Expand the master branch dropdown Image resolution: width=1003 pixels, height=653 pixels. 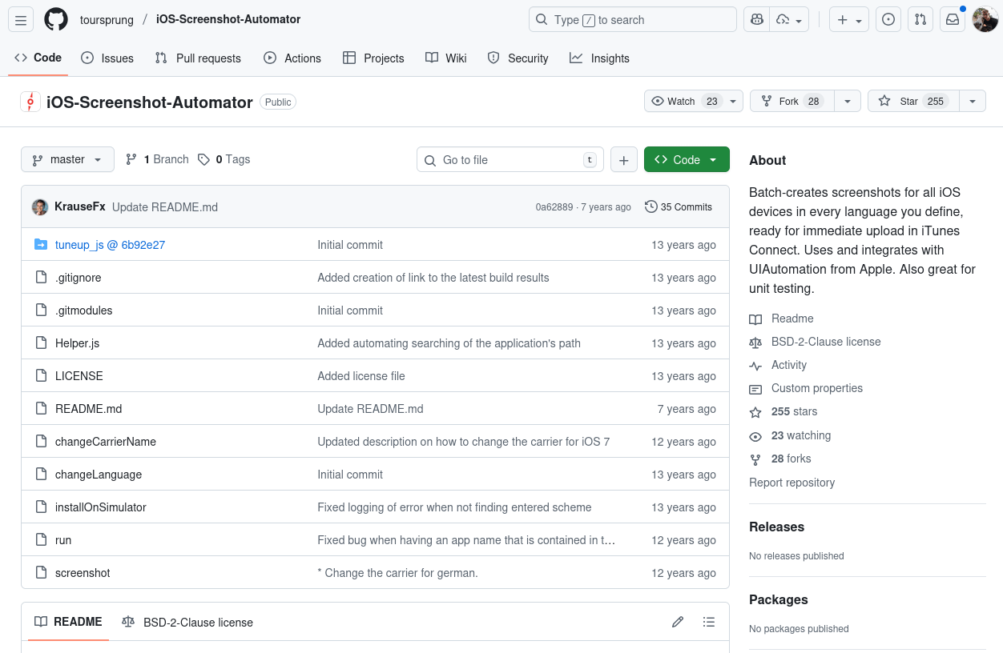[x=67, y=159]
